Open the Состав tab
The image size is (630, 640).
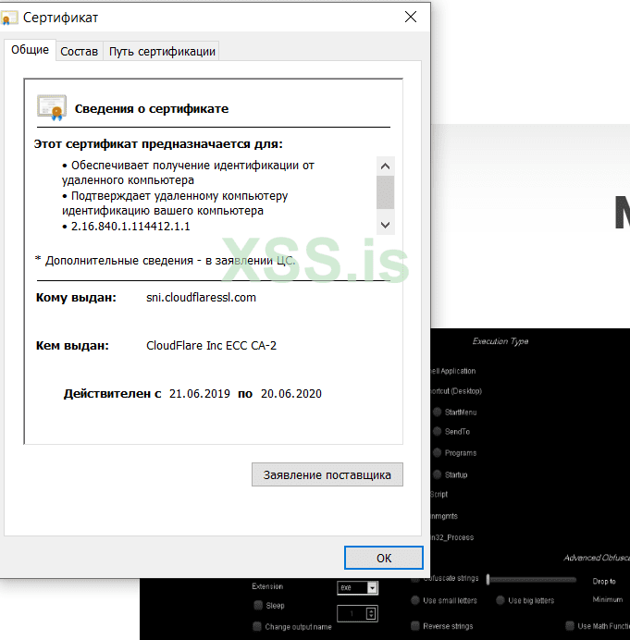click(80, 52)
